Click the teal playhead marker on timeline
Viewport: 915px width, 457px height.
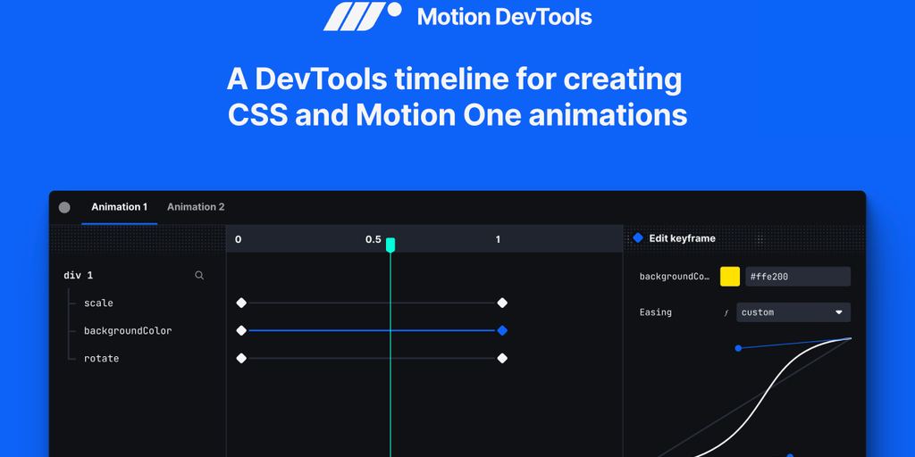390,245
